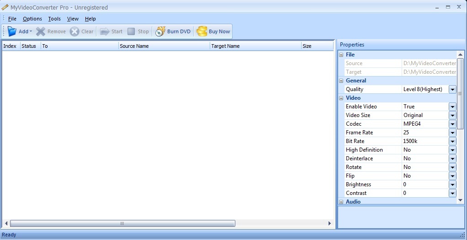Viewport: 467px width, 240px height.
Task: Click the Contrast property label
Action: click(356, 193)
